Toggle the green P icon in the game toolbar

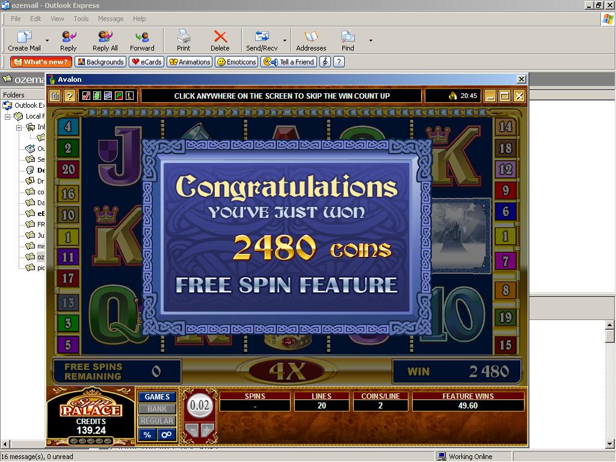[x=119, y=96]
